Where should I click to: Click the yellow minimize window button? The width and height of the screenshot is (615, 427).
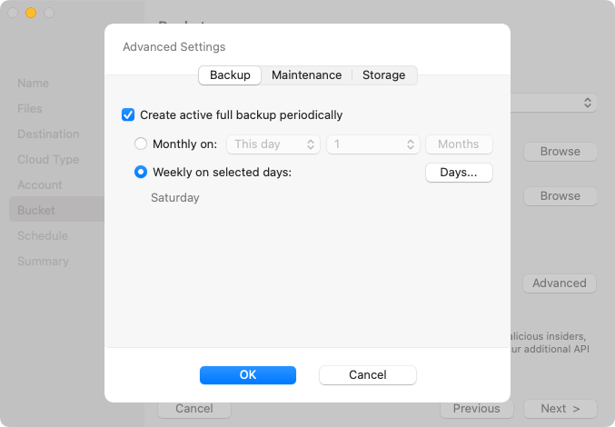point(31,13)
